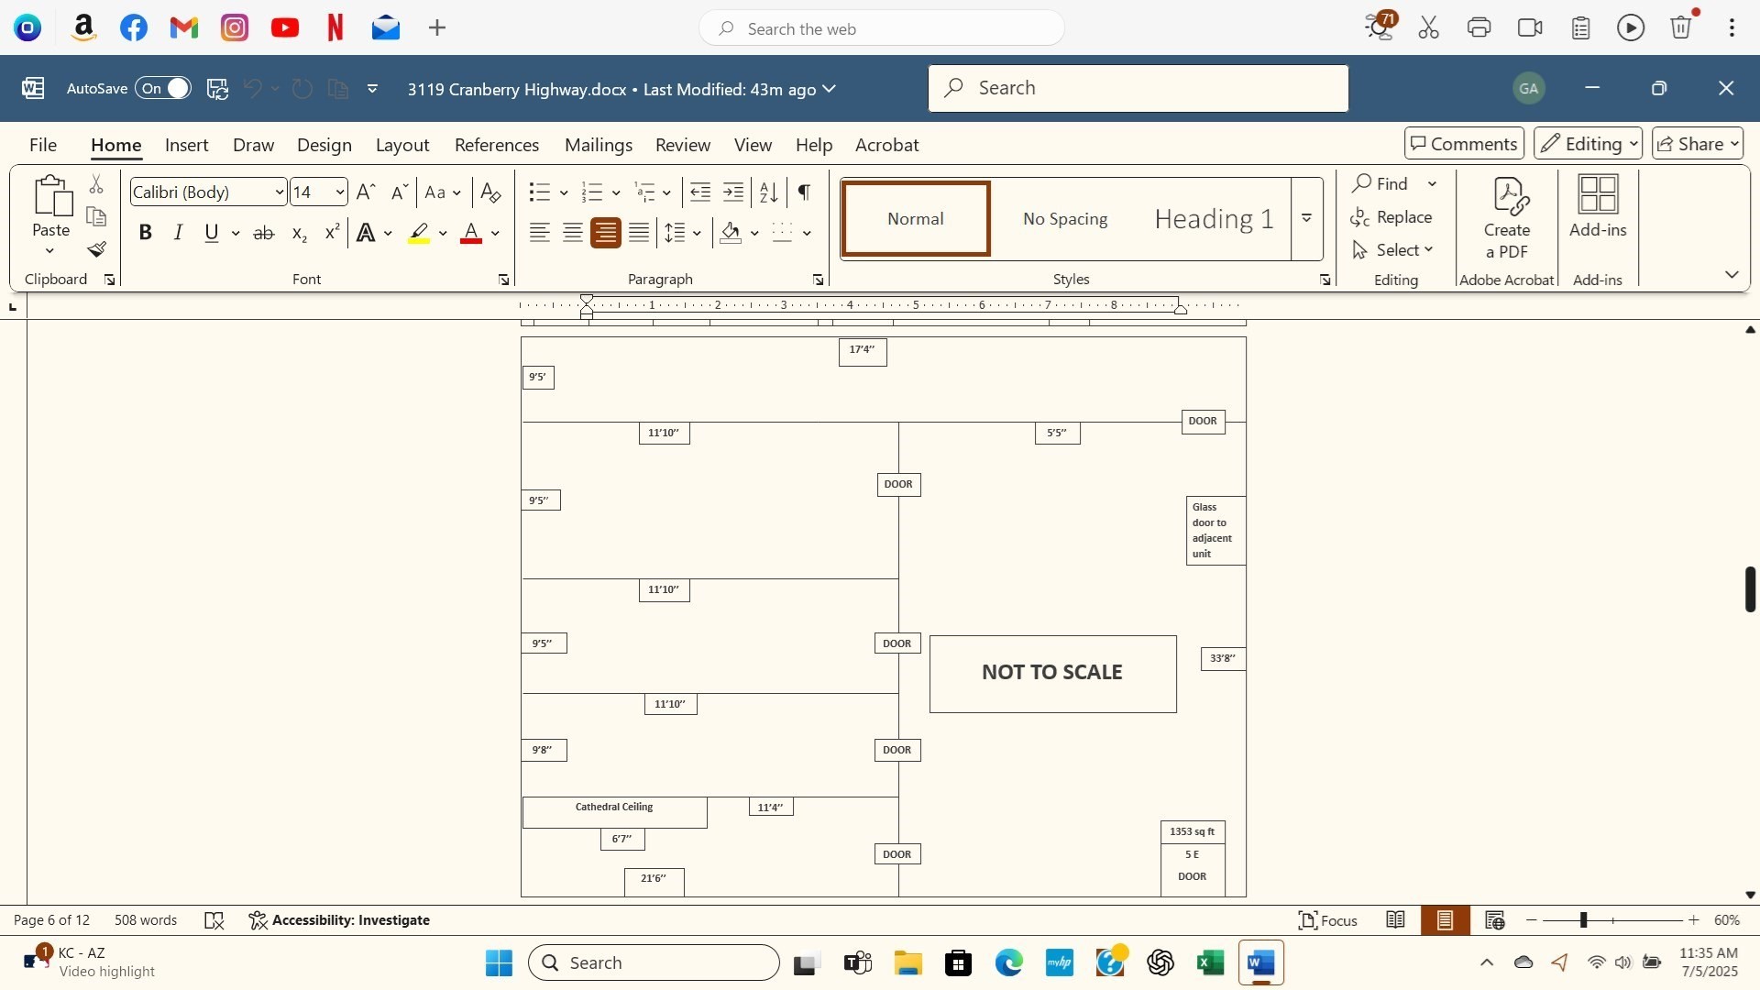Expand the Styles gallery
Screen dimensions: 1760x990
[1306, 218]
